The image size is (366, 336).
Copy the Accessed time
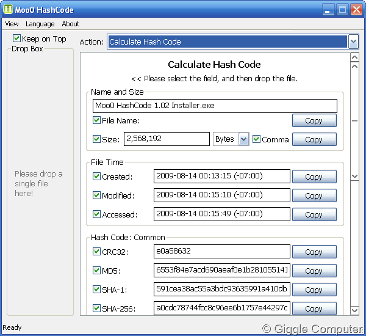tap(314, 214)
